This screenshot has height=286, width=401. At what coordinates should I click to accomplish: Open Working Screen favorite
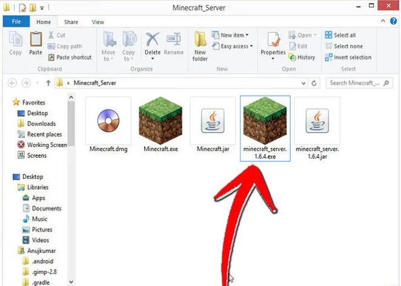(42, 145)
